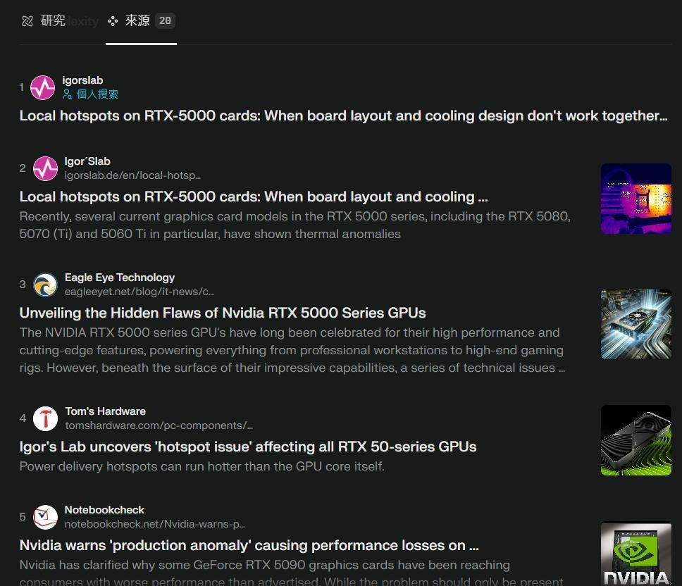Click the sources icon beside 來源
Screen dimensions: 682x586
coord(113,21)
